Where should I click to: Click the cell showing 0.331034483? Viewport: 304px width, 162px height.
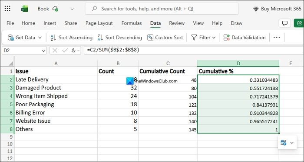(238, 79)
